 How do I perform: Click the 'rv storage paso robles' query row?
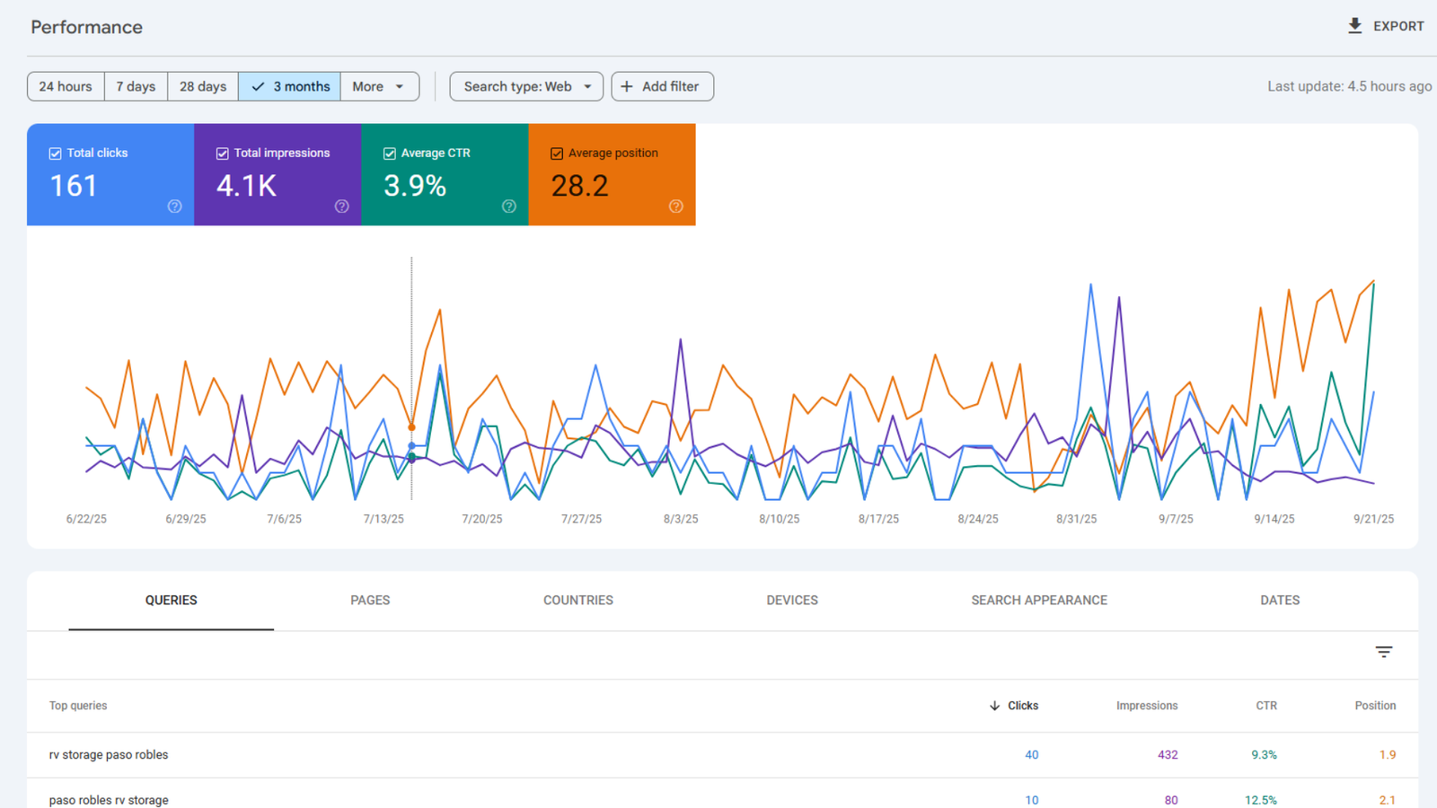pos(109,755)
